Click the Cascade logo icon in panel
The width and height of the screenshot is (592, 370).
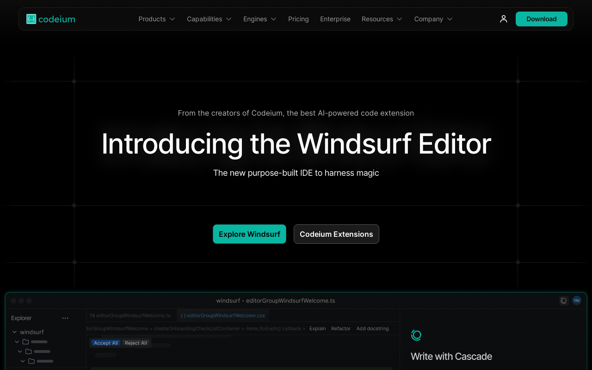(x=416, y=335)
